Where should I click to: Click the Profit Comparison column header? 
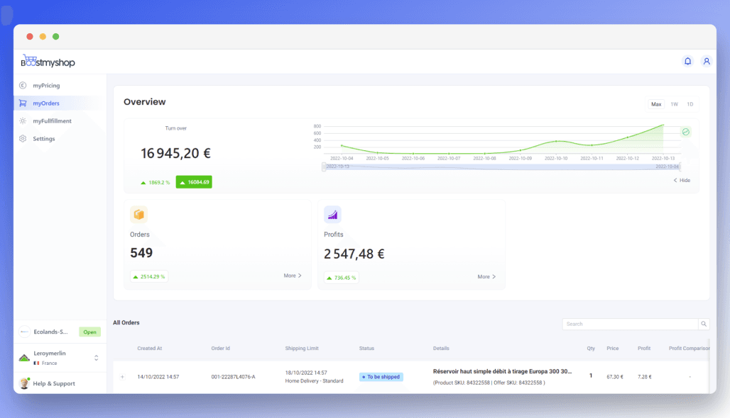(x=689, y=349)
